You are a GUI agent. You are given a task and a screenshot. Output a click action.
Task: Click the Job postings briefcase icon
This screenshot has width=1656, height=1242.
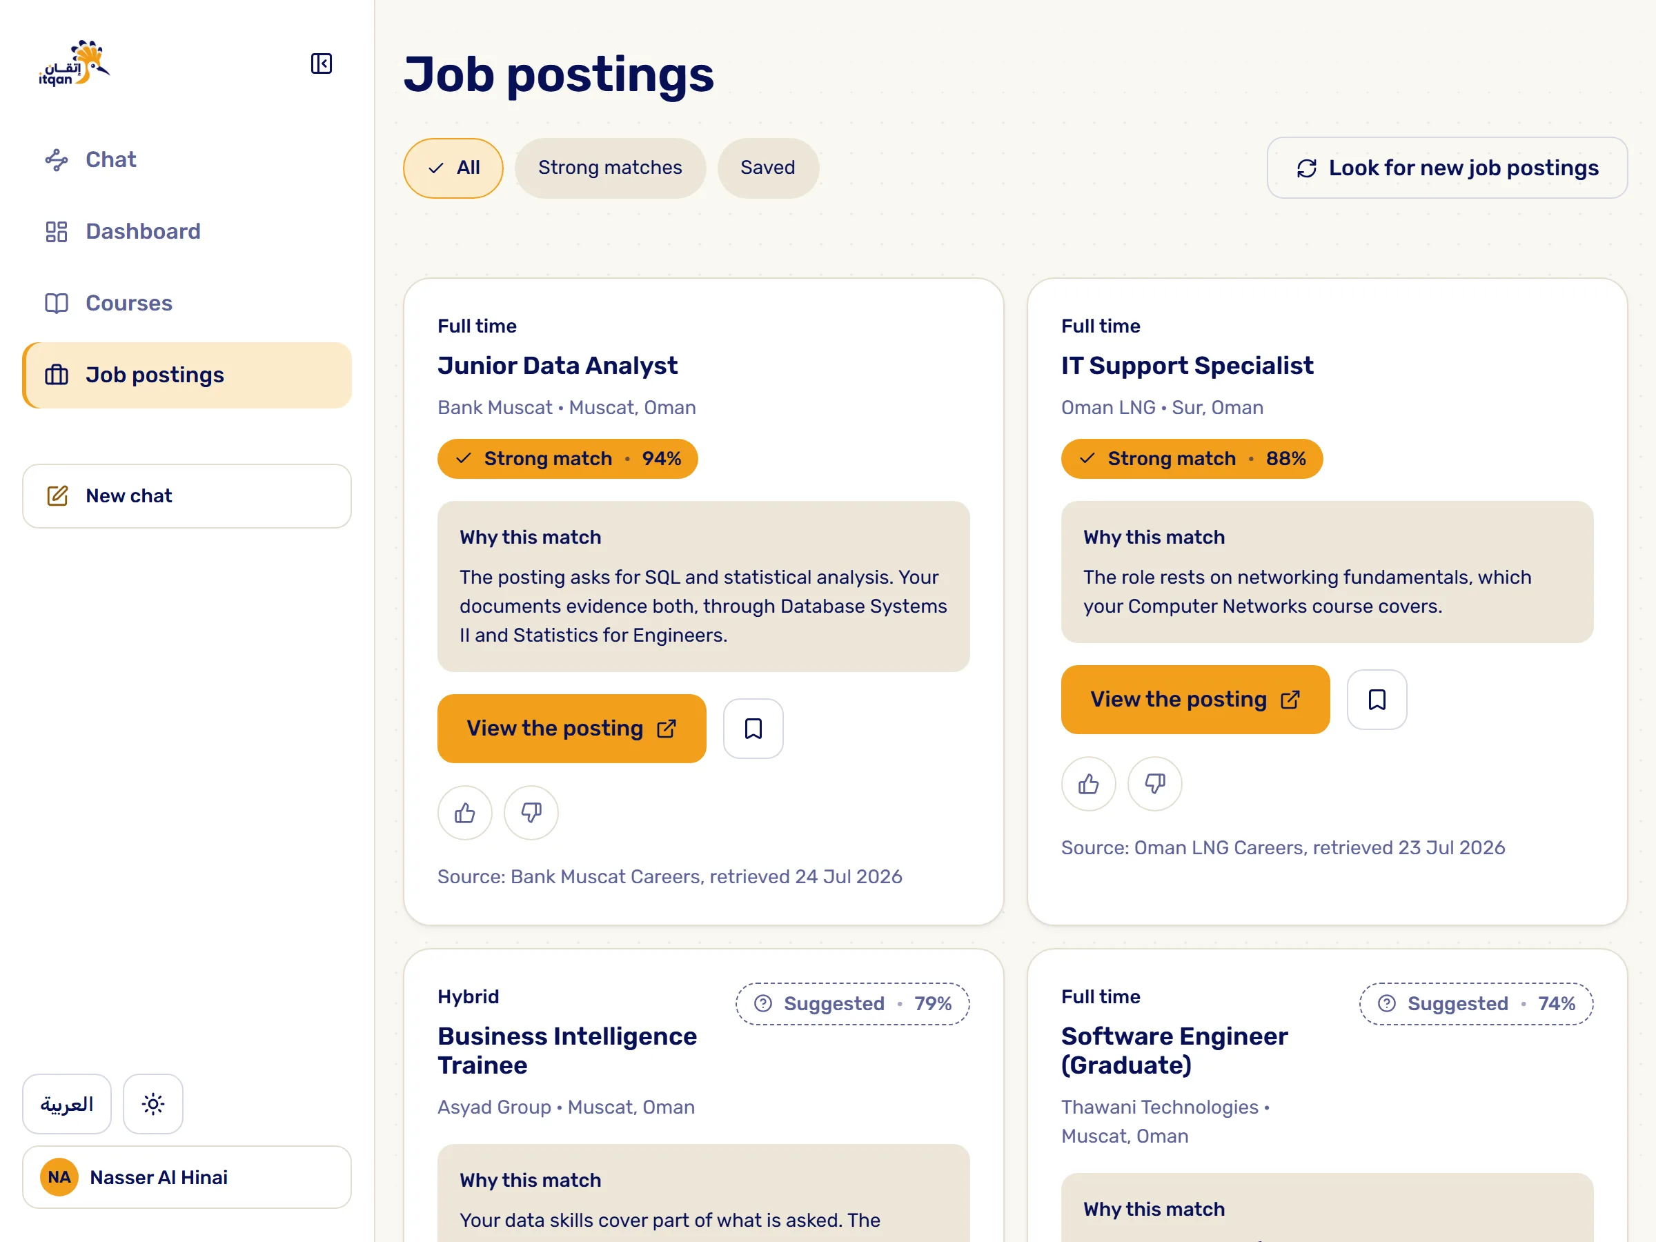click(56, 375)
